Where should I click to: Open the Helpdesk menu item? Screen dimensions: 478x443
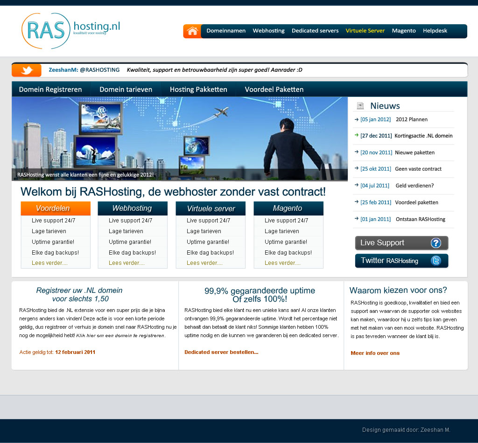(435, 31)
